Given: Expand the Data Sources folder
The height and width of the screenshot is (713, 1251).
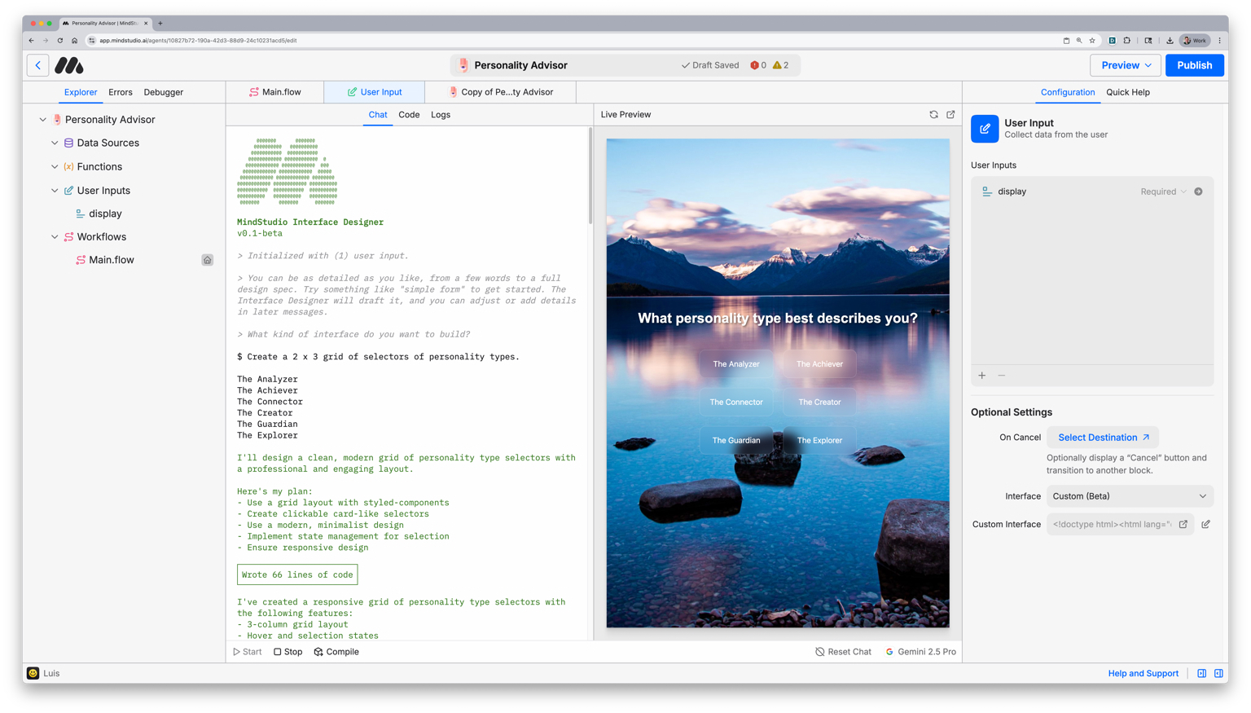Looking at the screenshot, I should (x=55, y=143).
